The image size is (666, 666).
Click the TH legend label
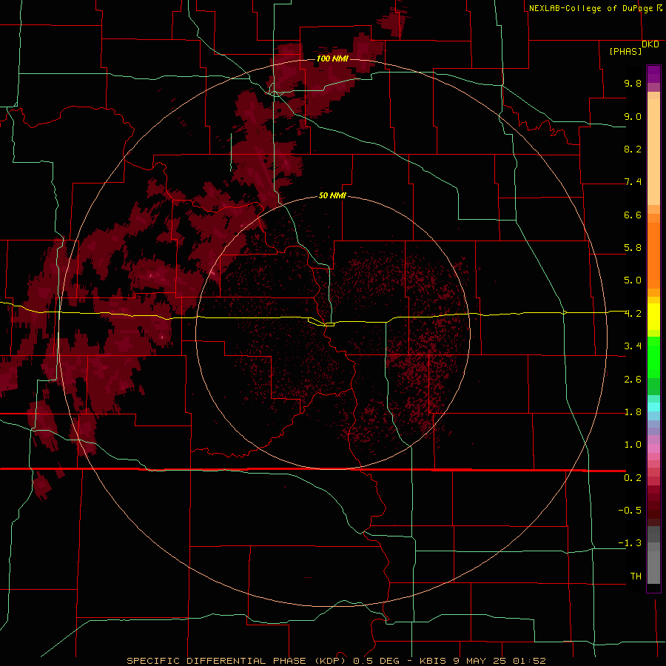(636, 576)
